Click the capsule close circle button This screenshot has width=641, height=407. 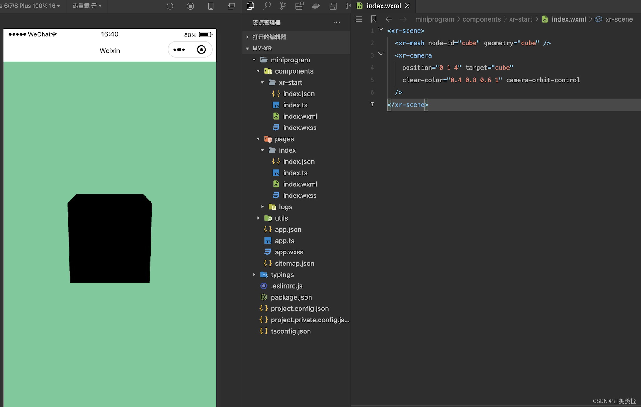point(201,50)
